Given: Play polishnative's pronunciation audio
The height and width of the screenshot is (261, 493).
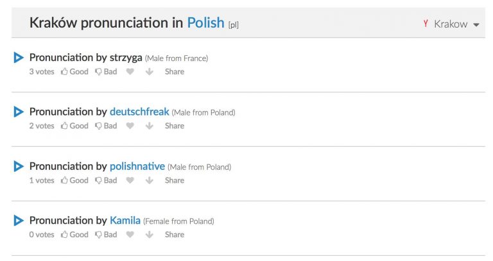Looking at the screenshot, I should tap(19, 167).
